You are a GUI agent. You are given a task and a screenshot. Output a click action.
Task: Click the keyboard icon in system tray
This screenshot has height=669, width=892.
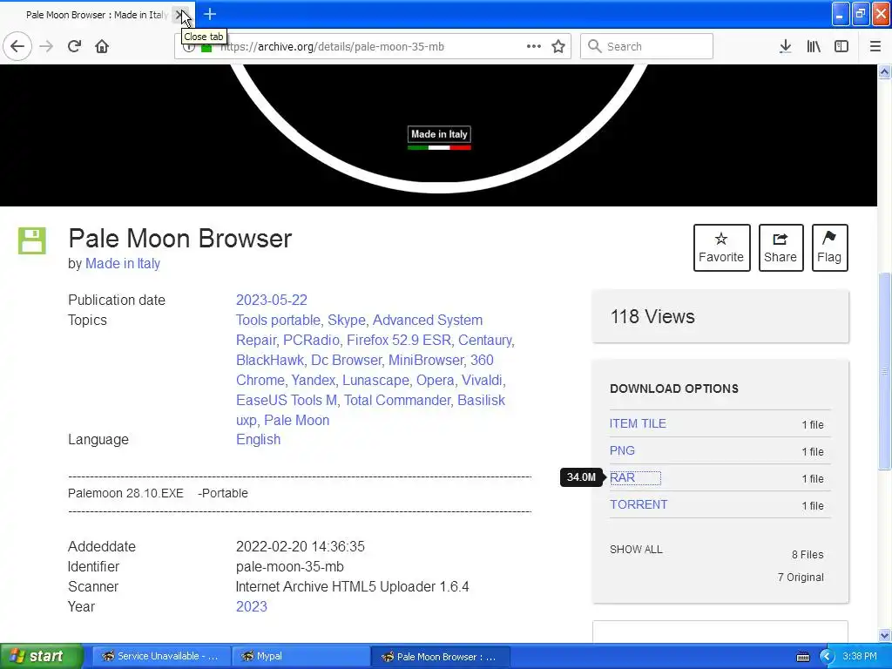point(803,657)
